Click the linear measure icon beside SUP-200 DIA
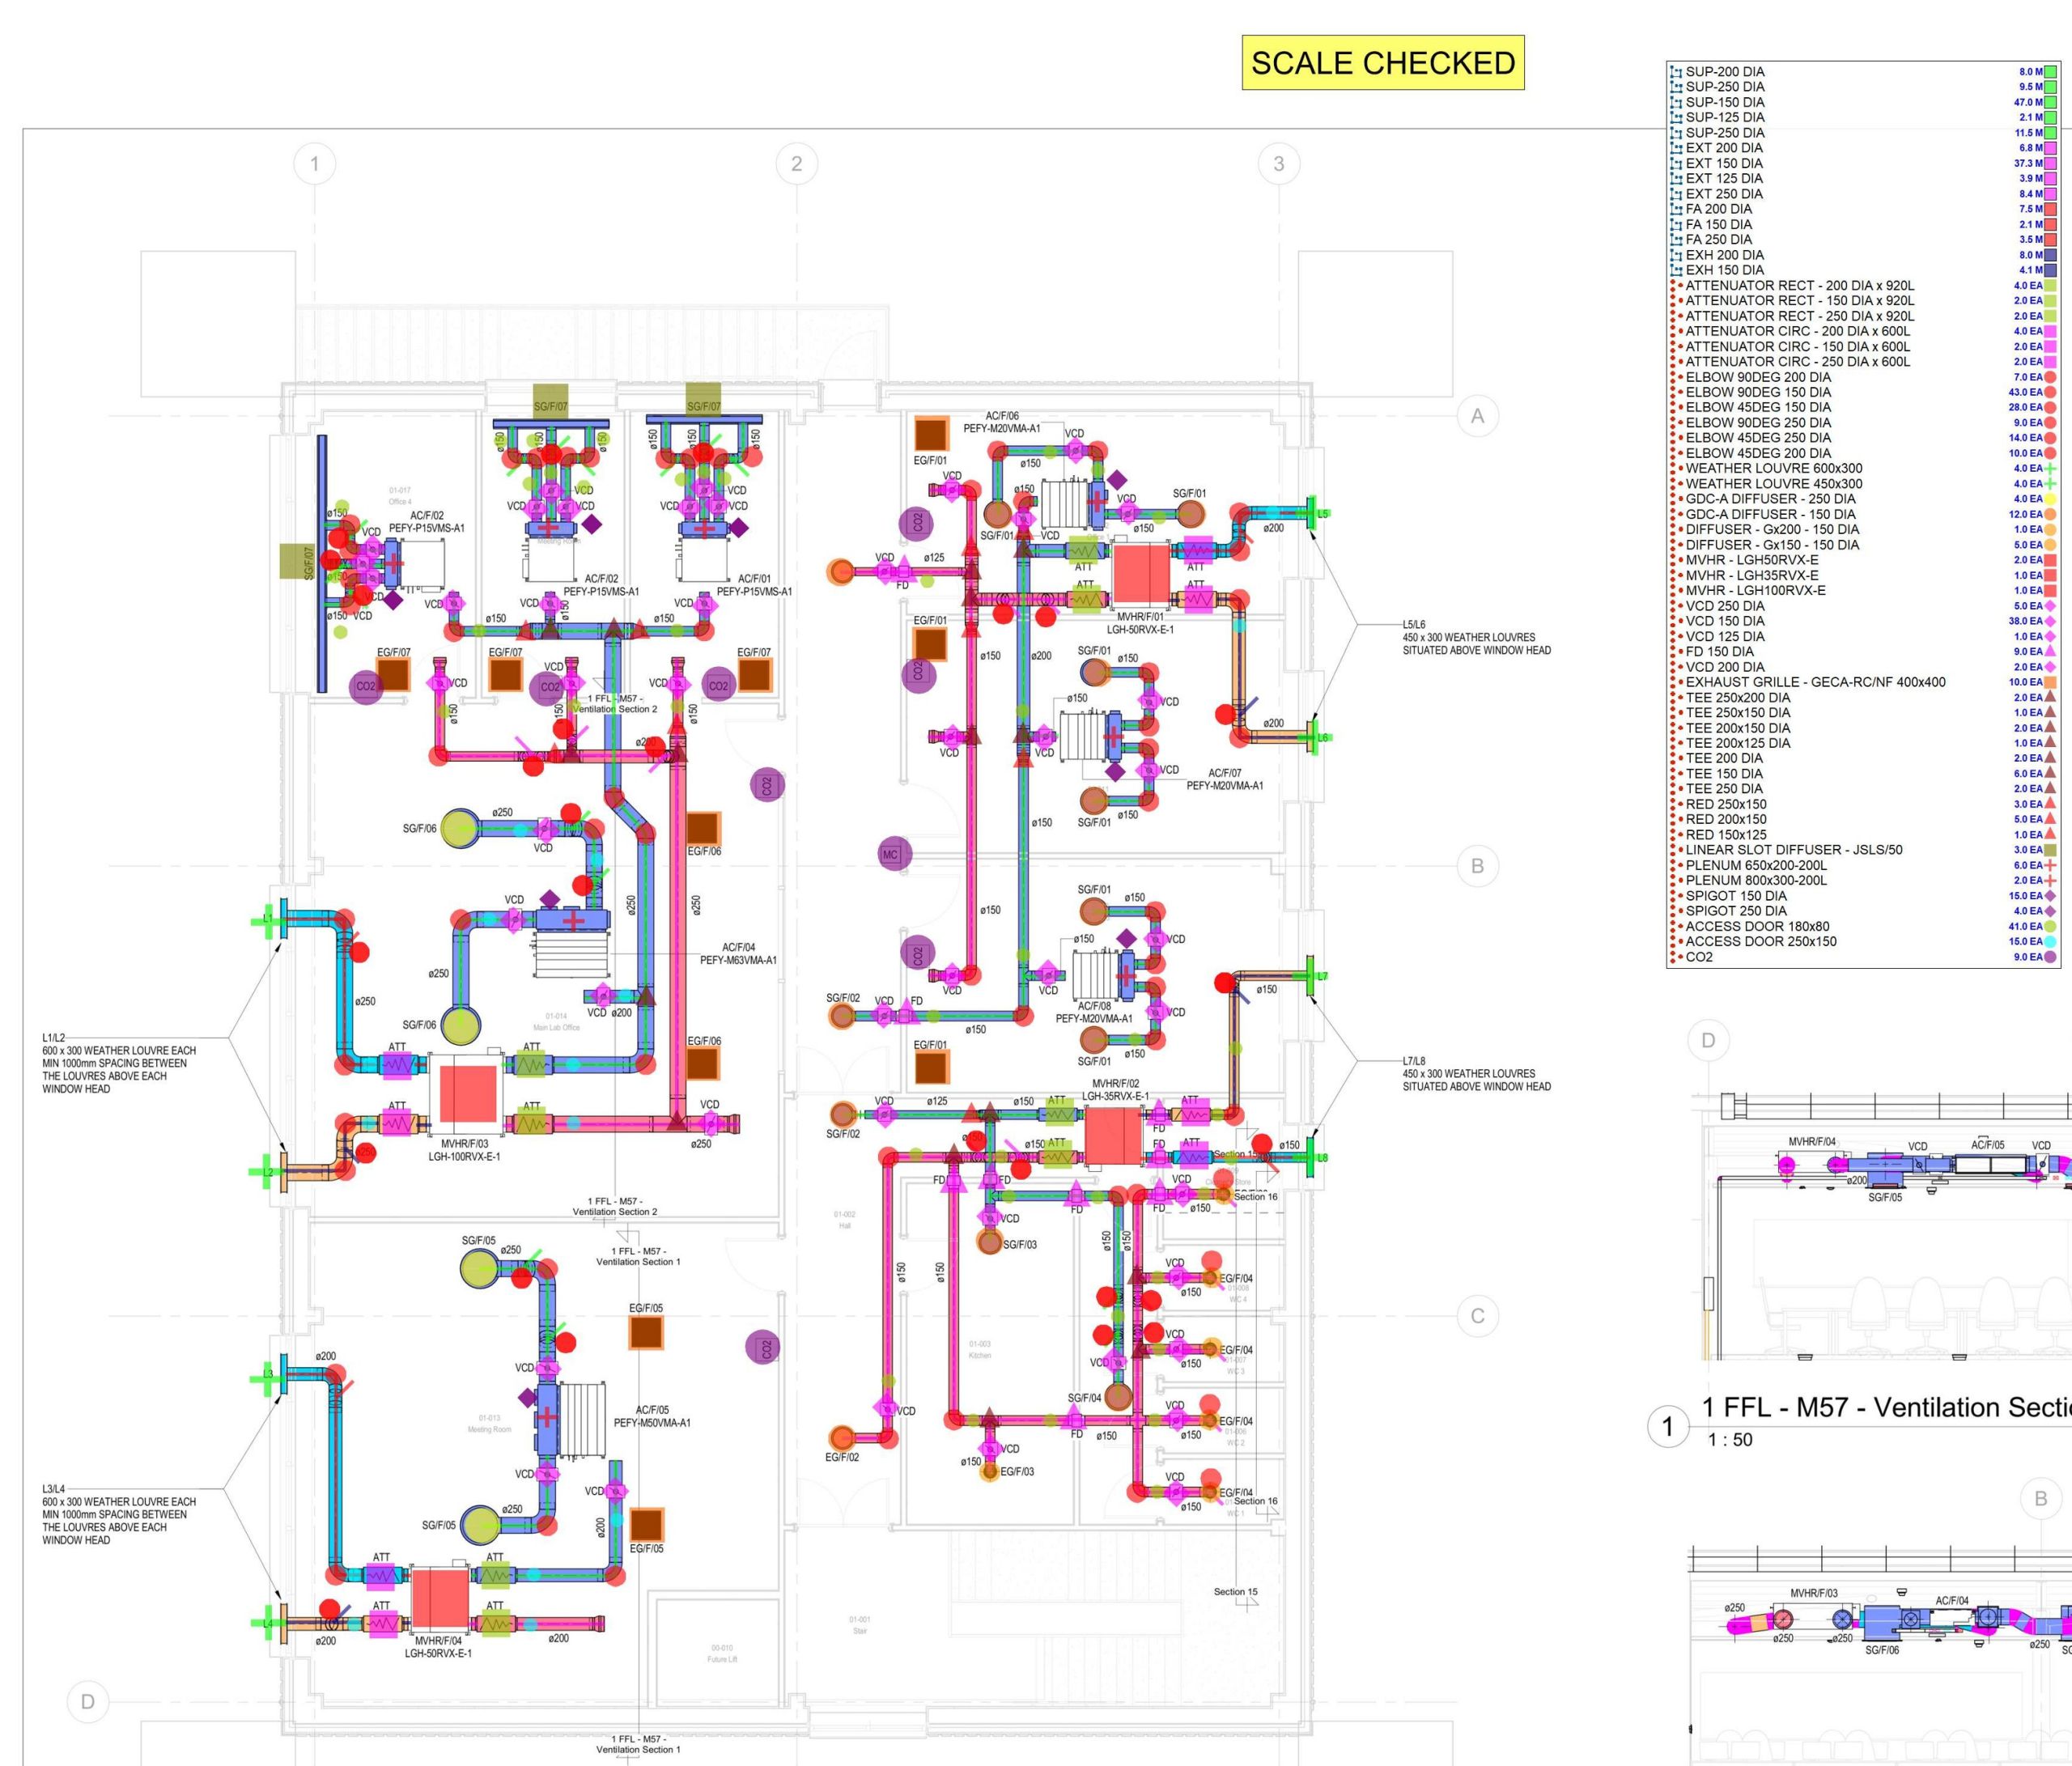This screenshot has height=1766, width=2072. pos(1676,72)
